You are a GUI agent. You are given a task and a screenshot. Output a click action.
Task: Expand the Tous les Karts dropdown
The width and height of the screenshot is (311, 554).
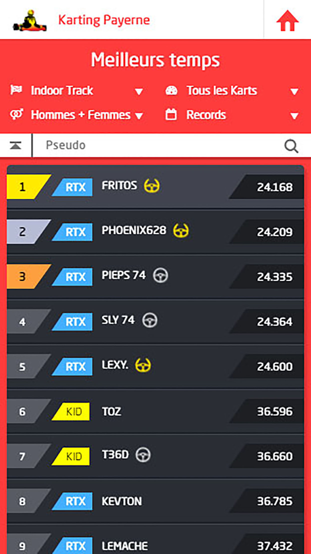coord(232,91)
